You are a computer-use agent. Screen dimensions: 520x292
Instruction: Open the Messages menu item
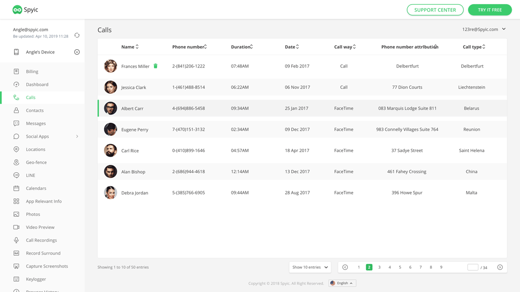point(36,123)
